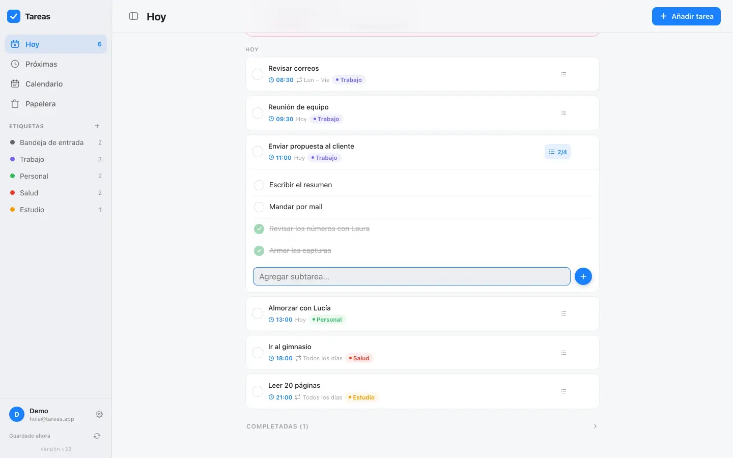Uncheck subtask Armar las capturas
This screenshot has height=458, width=733.
(259, 251)
